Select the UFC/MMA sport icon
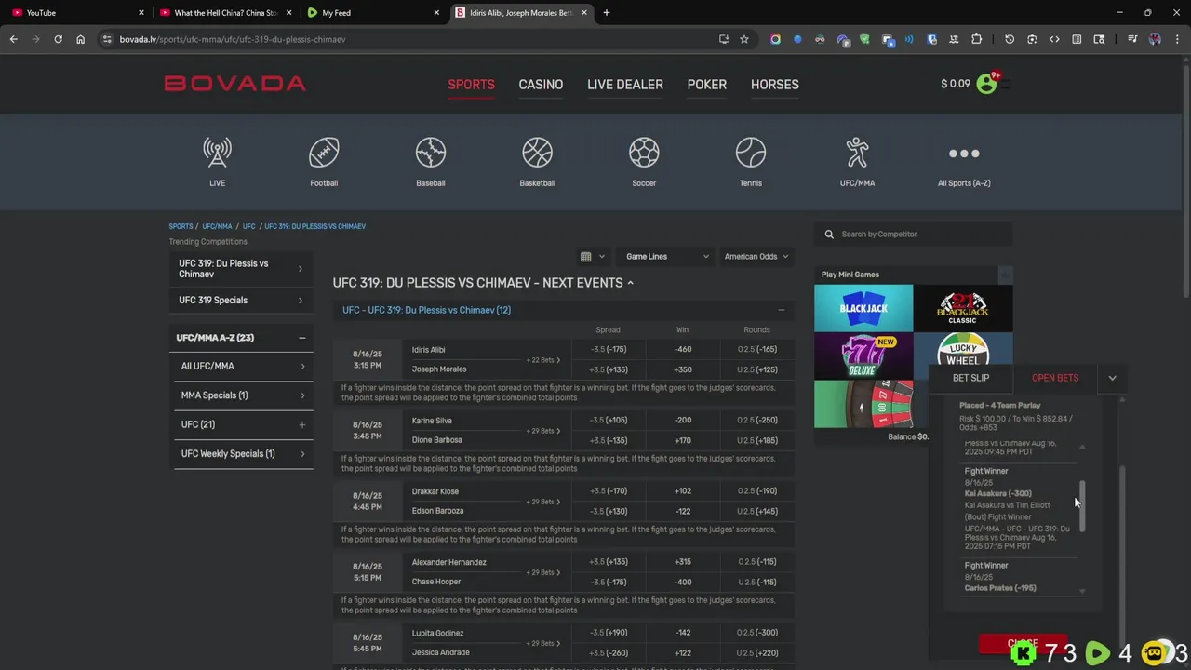This screenshot has height=670, width=1191. point(857,153)
